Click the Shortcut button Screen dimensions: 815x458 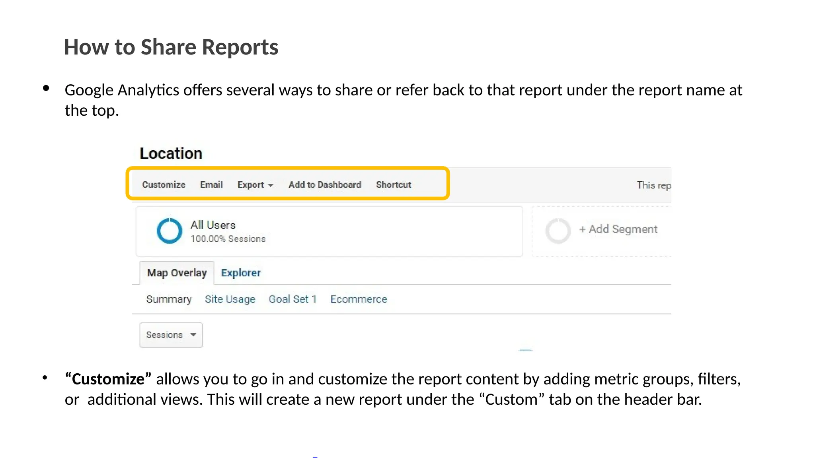pos(394,185)
